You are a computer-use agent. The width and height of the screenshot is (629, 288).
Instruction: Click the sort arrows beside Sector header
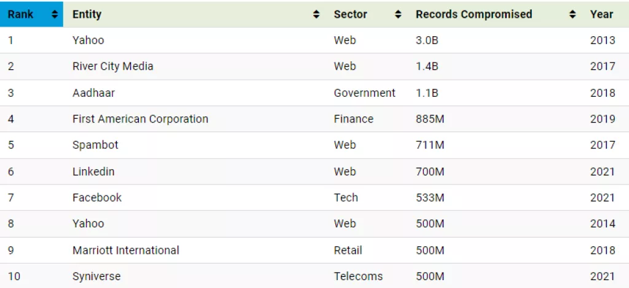pyautogui.click(x=398, y=14)
